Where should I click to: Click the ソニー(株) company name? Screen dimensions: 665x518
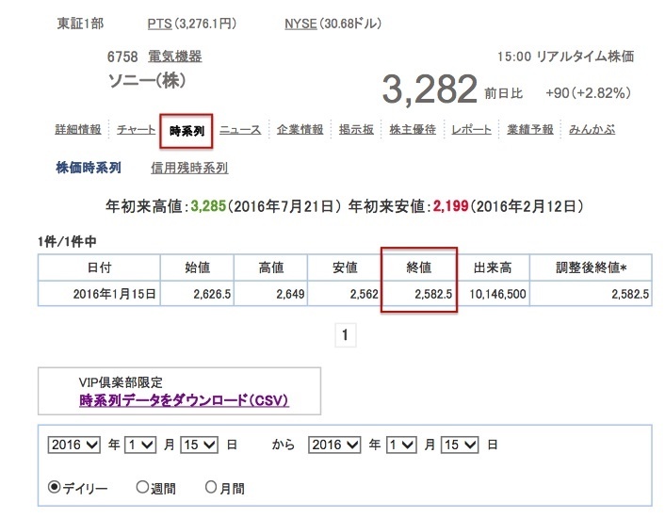(146, 81)
